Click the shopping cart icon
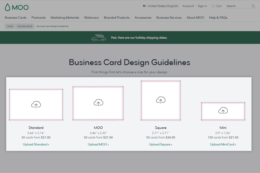The image size is (260, 173). click(213, 6)
